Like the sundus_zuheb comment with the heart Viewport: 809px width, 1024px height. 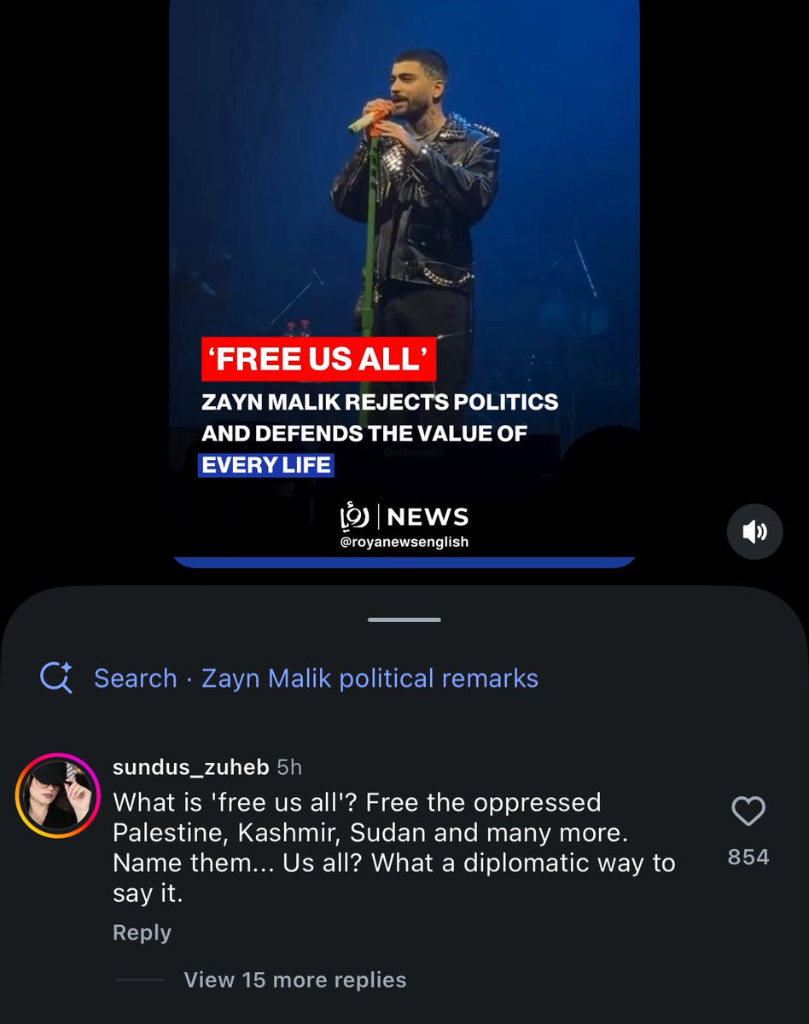click(748, 811)
